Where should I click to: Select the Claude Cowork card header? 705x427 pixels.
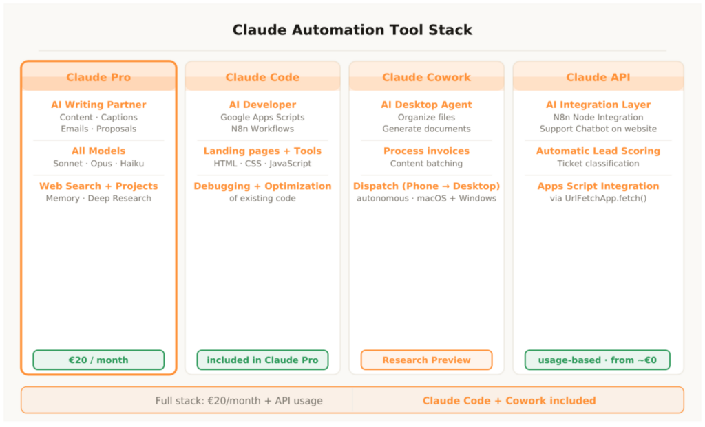click(426, 77)
